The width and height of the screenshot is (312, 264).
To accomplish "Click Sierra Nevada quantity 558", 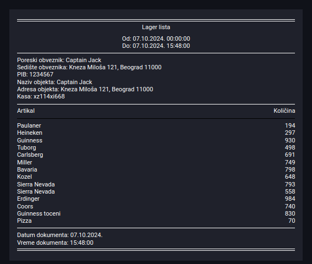I will (x=290, y=191).
